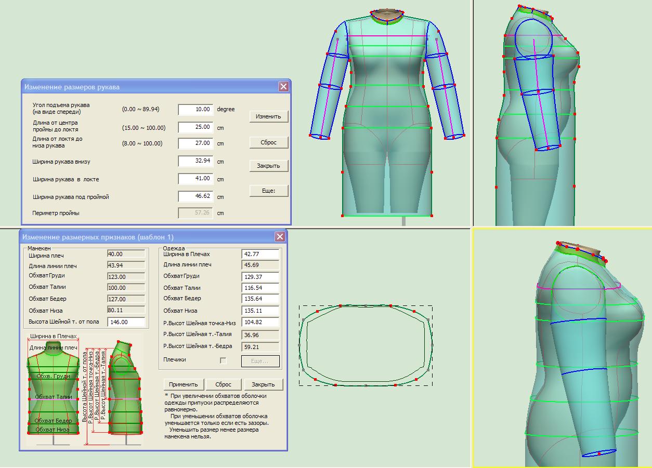652x468 pixels.
Task: Close the Изменение размерных признаков dialog
Action: point(280,237)
